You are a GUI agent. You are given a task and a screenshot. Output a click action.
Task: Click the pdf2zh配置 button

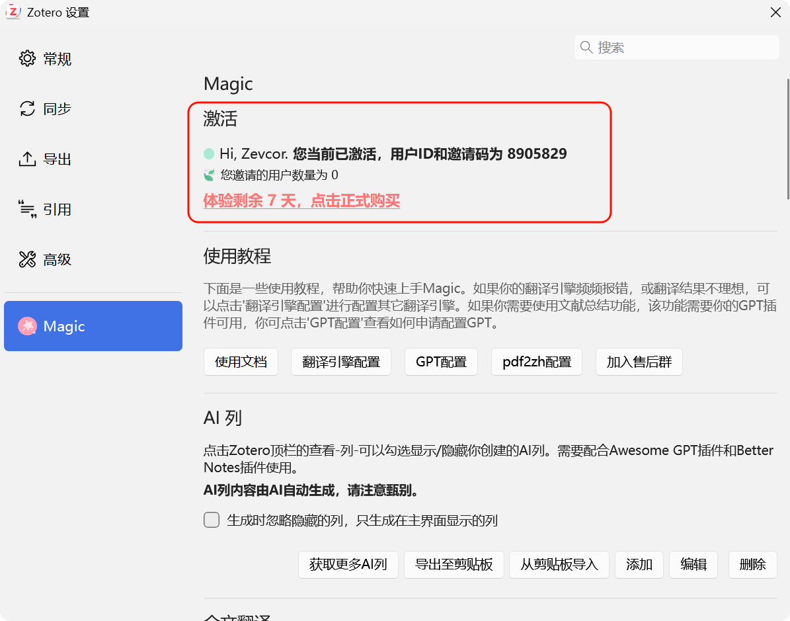pos(537,362)
